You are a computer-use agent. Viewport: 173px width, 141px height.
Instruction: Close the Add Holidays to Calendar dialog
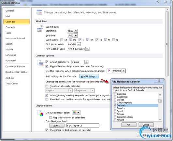(159, 81)
